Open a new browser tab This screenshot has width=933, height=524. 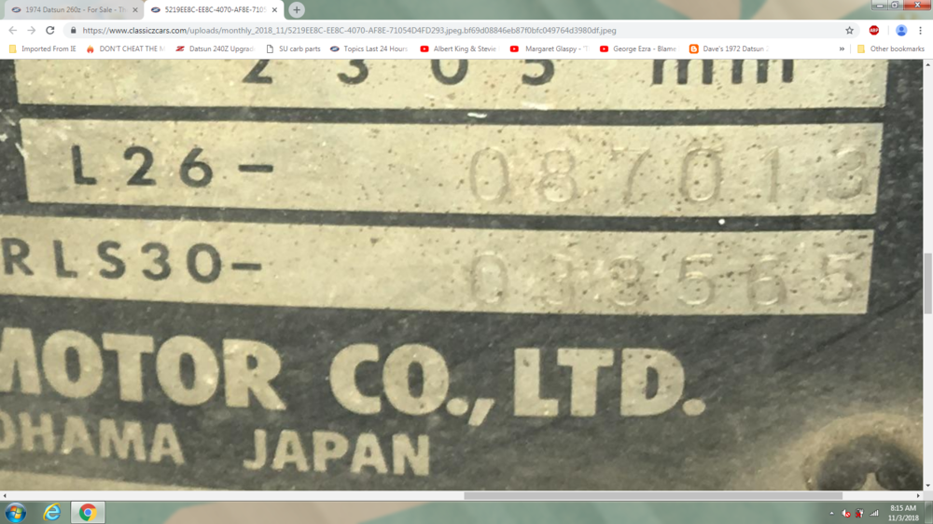click(x=297, y=9)
